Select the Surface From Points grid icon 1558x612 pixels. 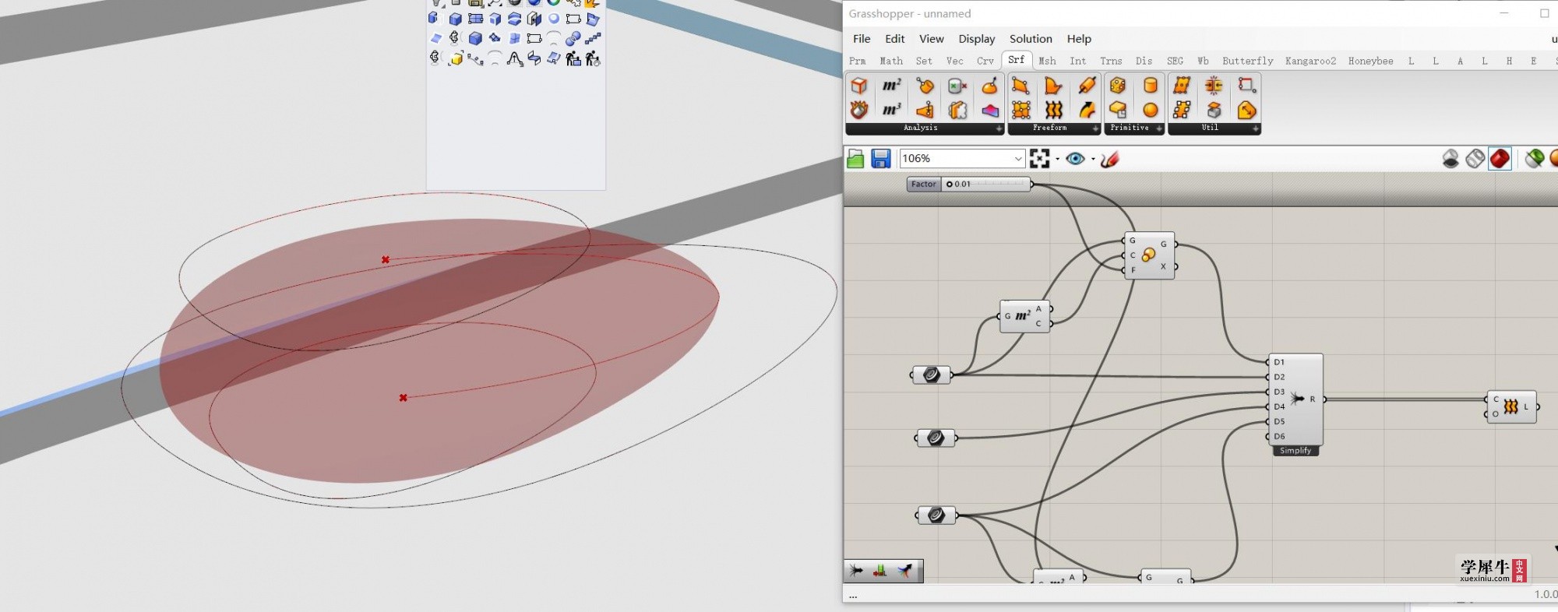click(1020, 110)
